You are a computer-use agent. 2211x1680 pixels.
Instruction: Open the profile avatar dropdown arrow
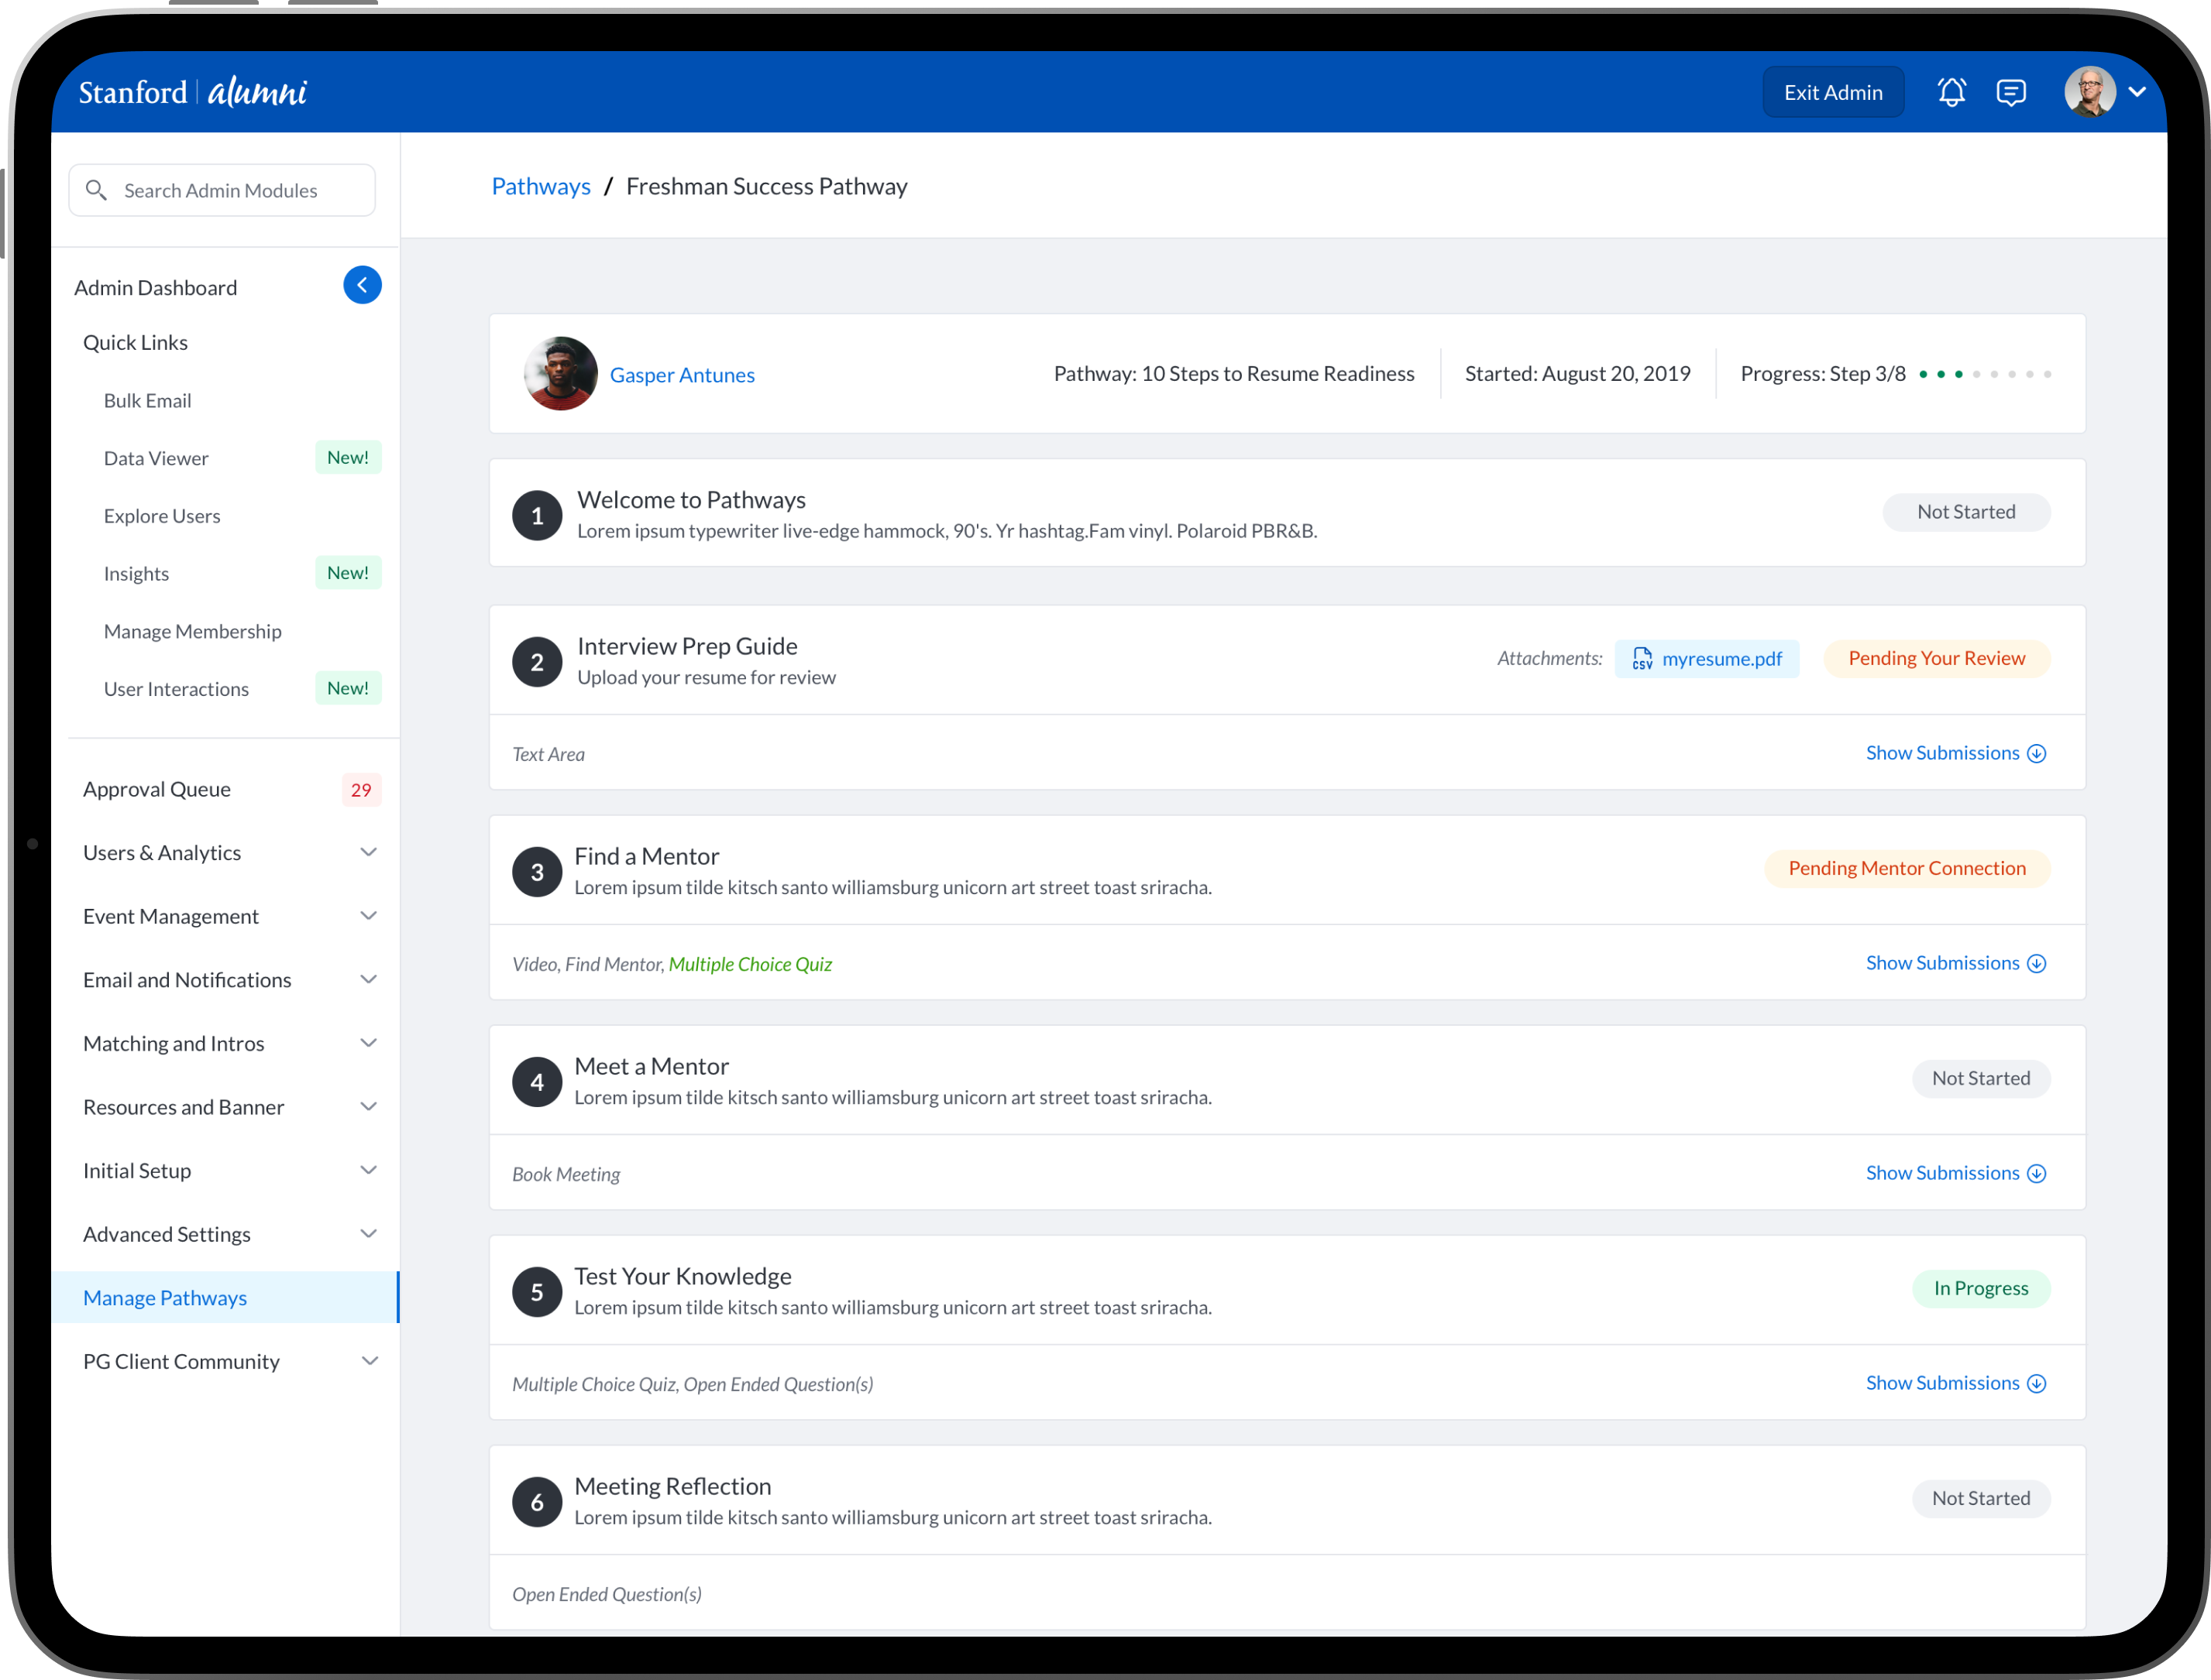tap(2137, 92)
